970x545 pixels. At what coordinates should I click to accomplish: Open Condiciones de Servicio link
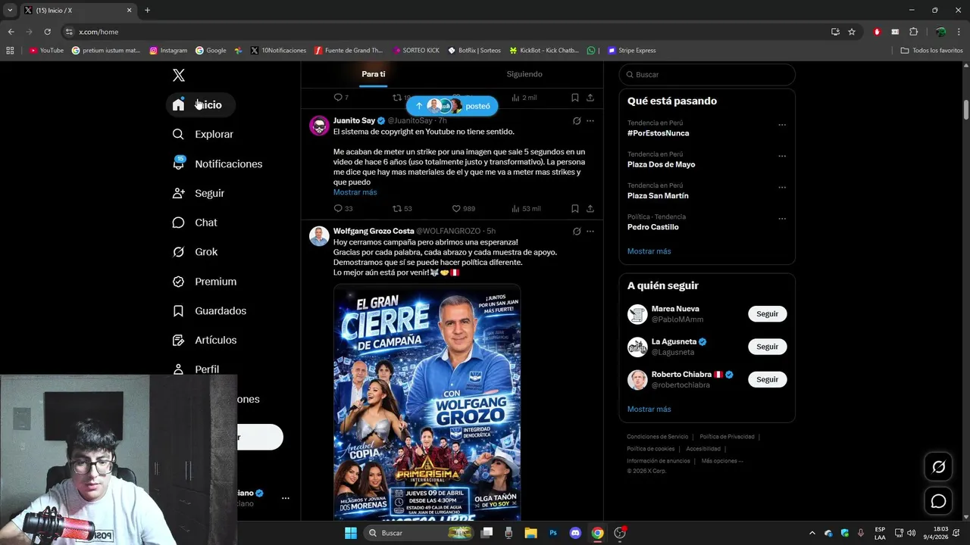[657, 437]
